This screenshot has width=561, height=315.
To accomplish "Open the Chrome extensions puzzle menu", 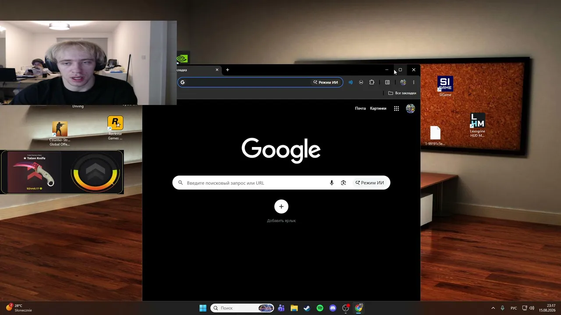I will [x=372, y=82].
